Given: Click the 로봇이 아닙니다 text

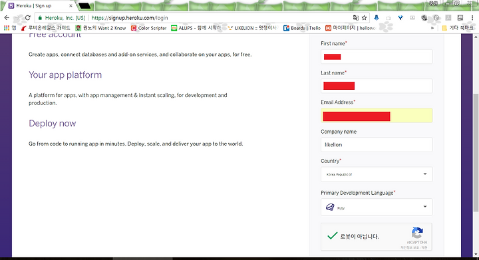Looking at the screenshot, I should 359,237.
